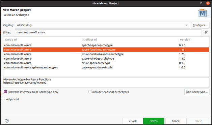Click the Maven Archetype for Azure Functions description

tap(27, 80)
